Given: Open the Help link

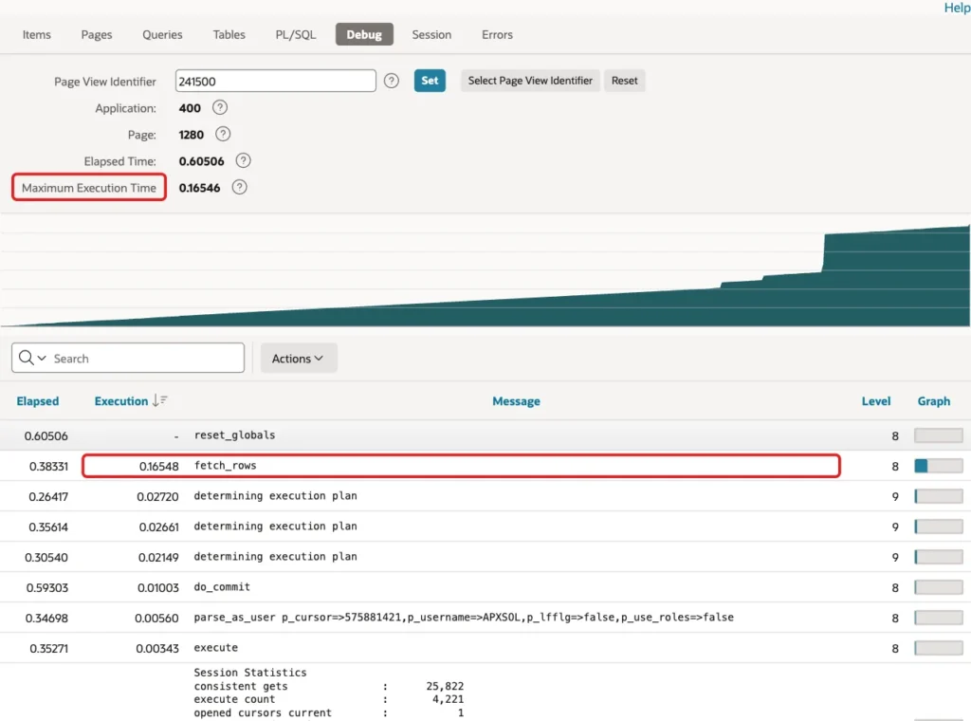Looking at the screenshot, I should pyautogui.click(x=957, y=8).
